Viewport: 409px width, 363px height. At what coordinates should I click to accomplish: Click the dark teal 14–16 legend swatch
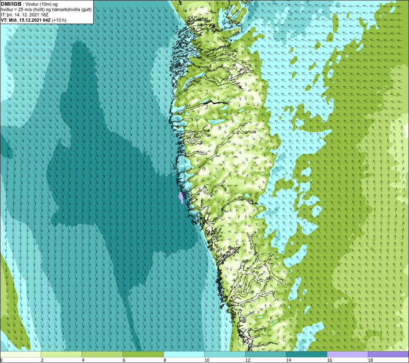306,354
